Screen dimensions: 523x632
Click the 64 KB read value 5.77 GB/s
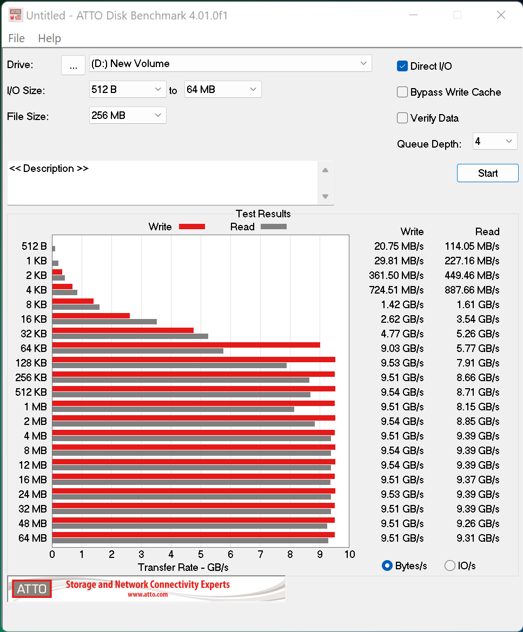[x=478, y=348]
